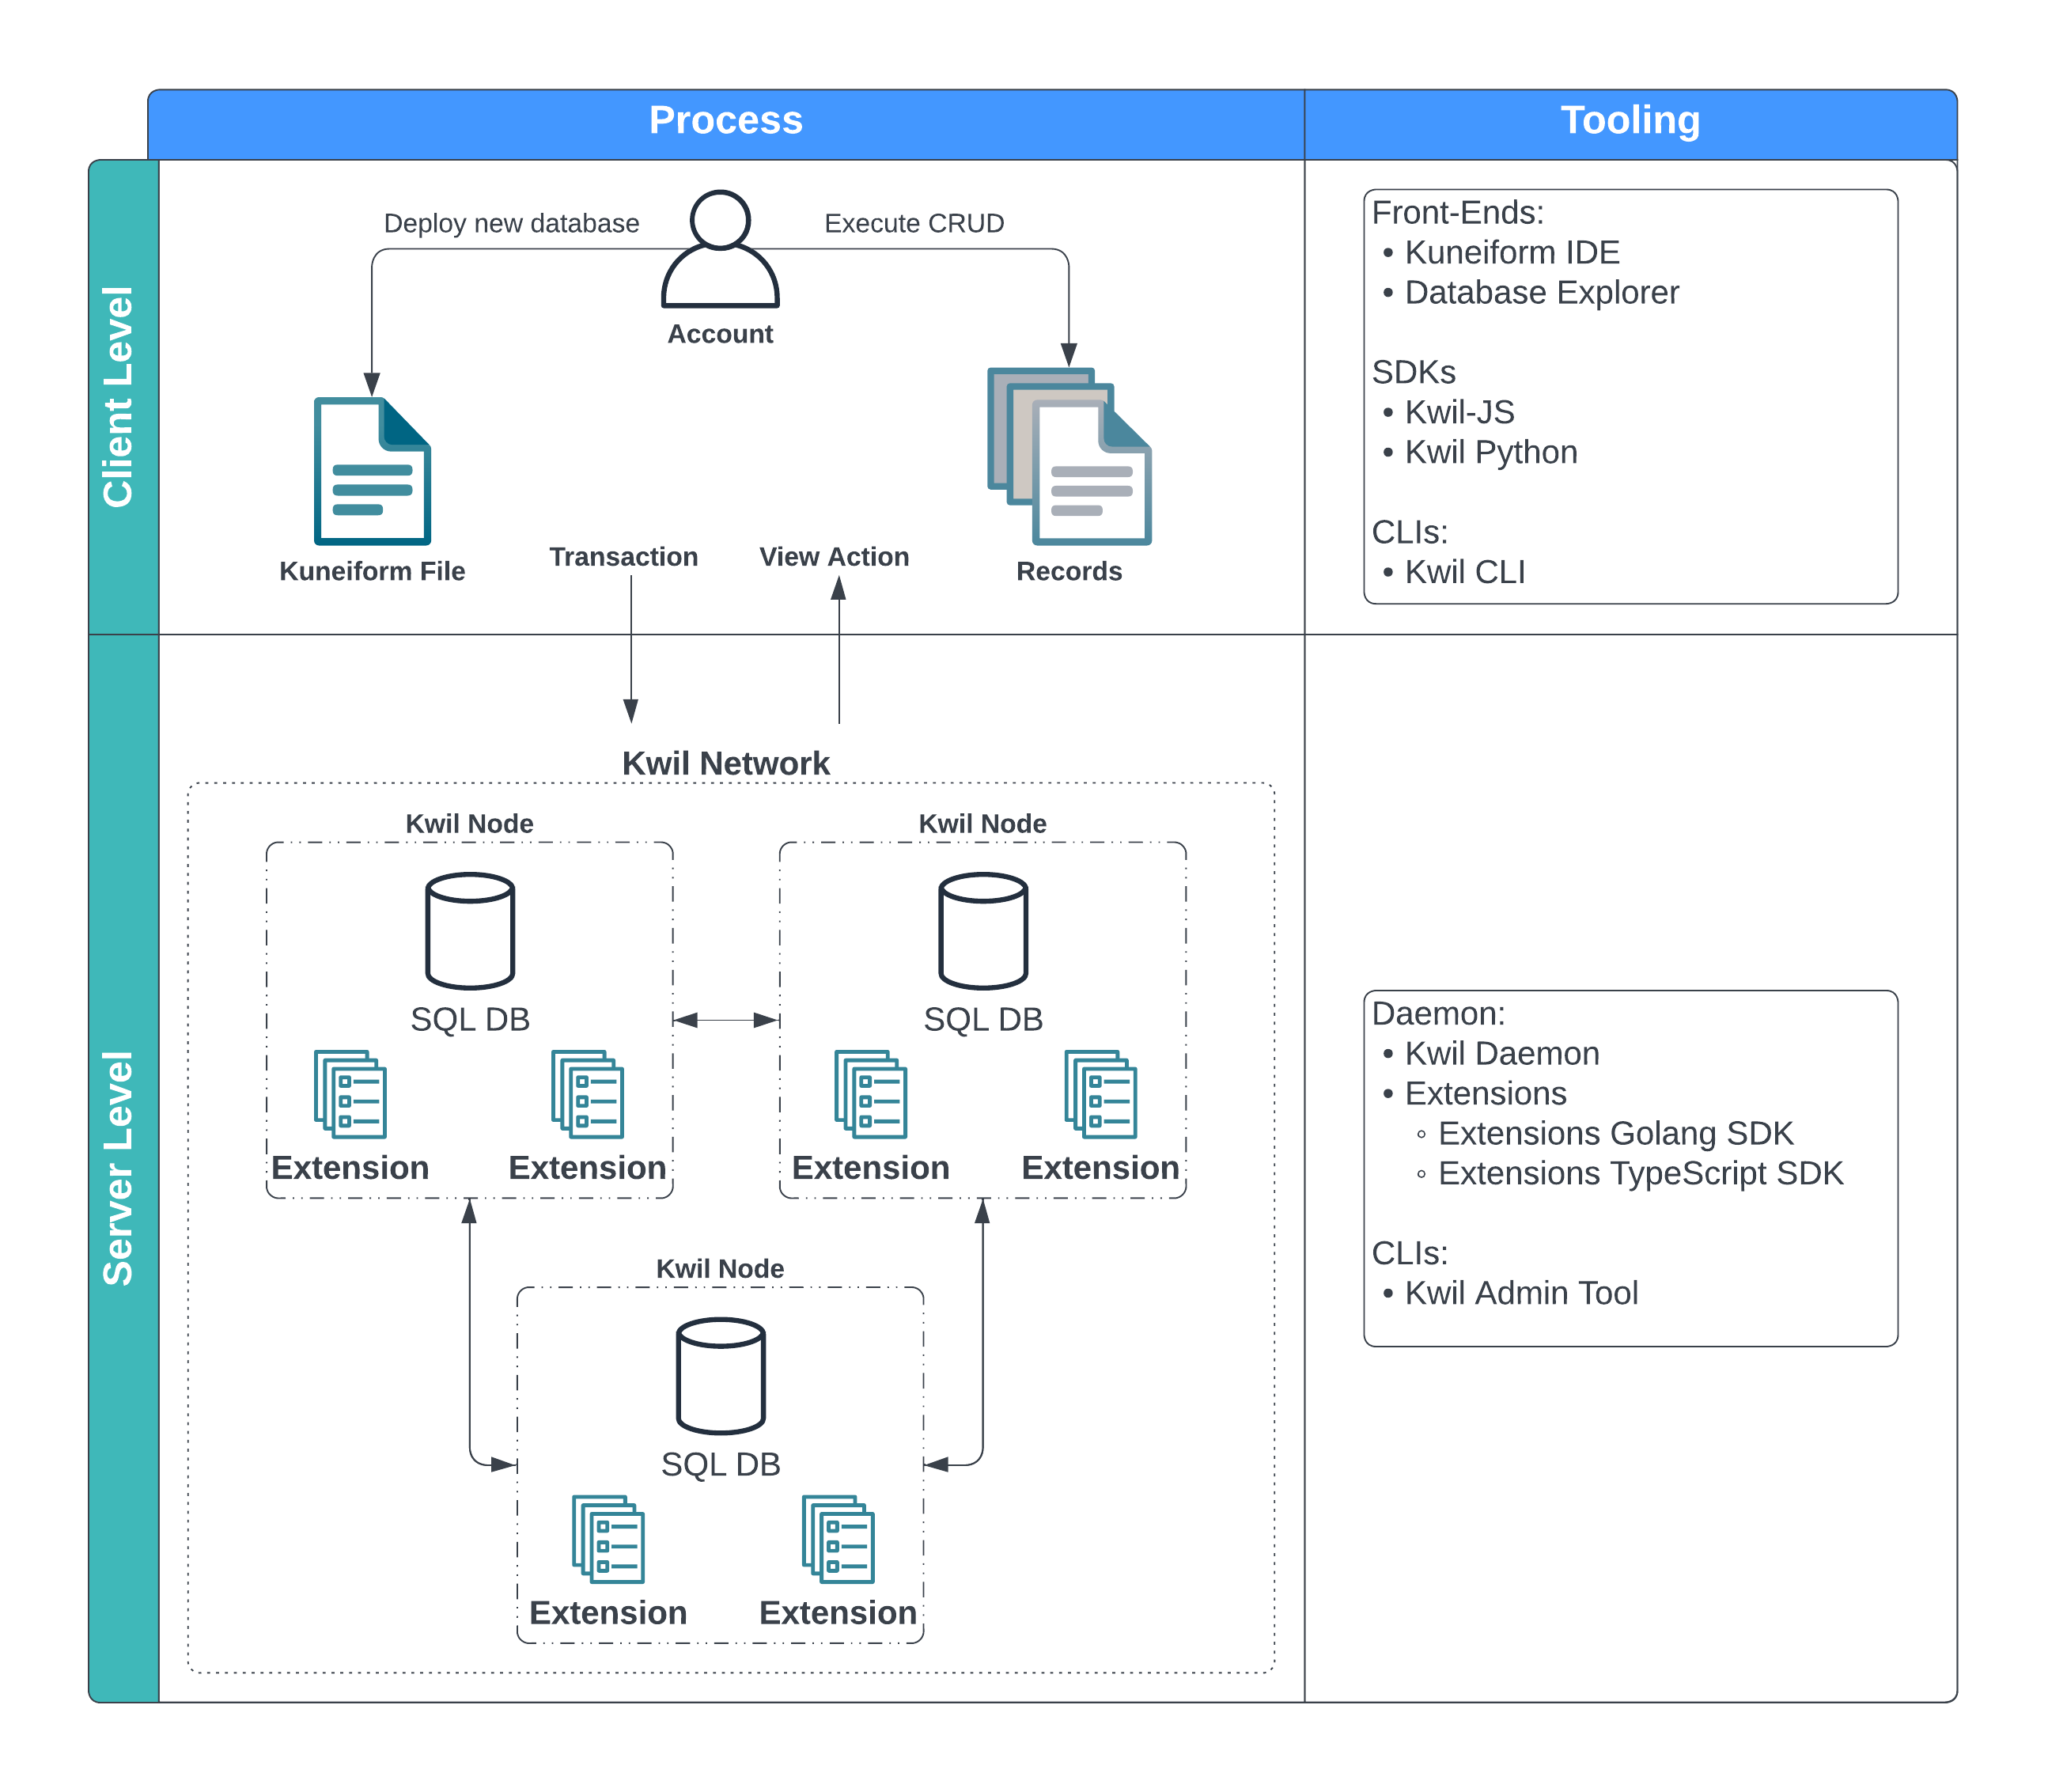The height and width of the screenshot is (1792, 2048).
Task: Click 'Kwil Daemon' list item
Action: click(x=1501, y=1054)
